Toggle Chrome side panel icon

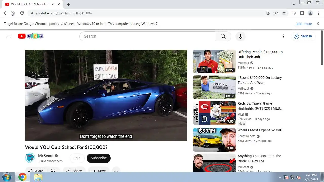pyautogui.click(x=302, y=13)
